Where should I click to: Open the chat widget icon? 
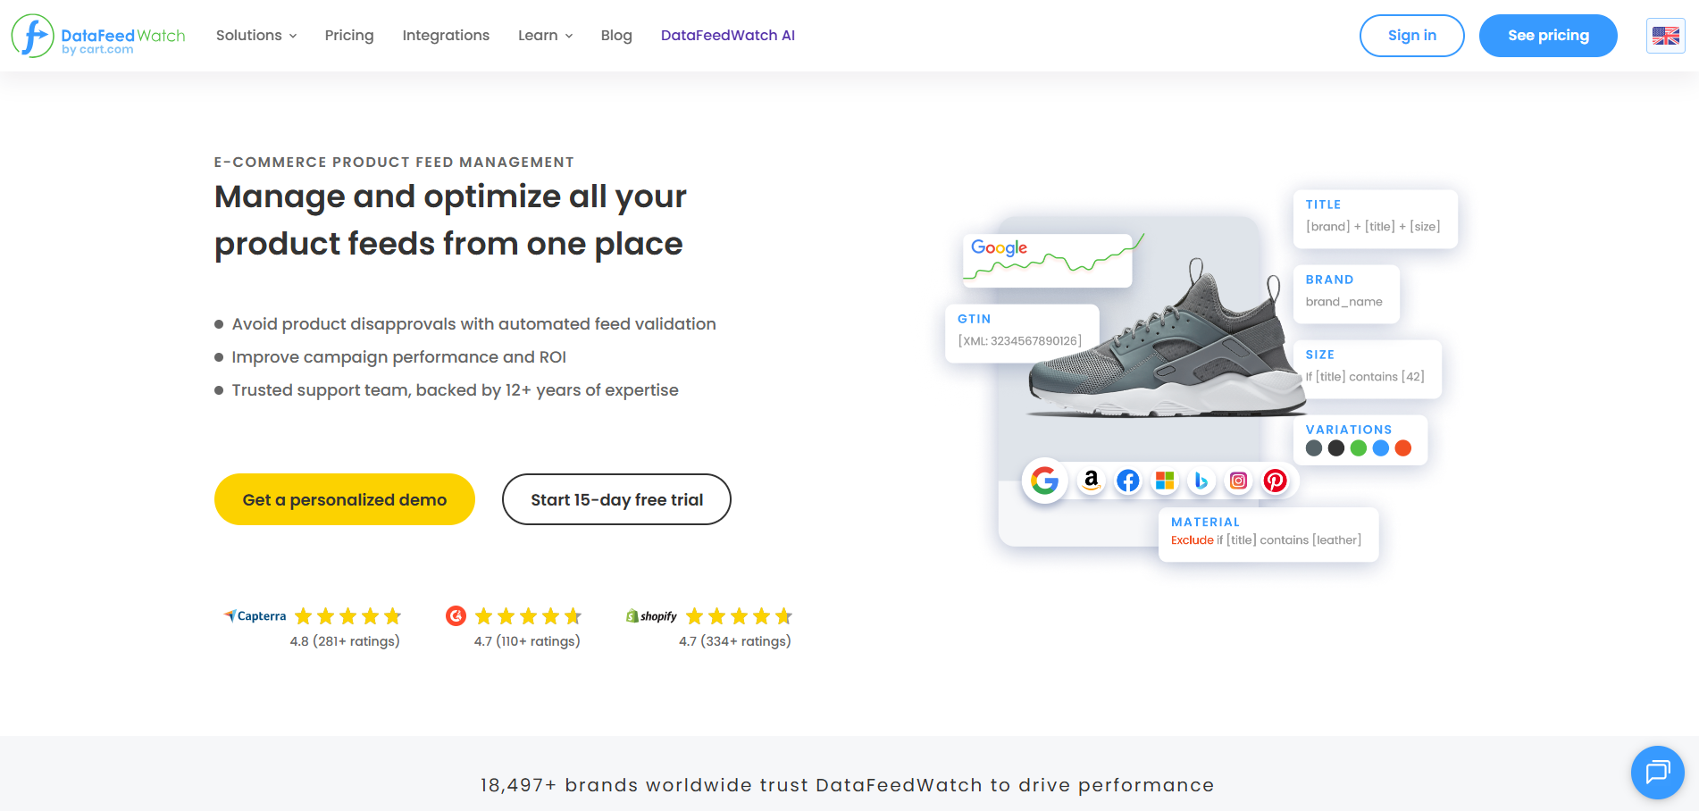pos(1657,772)
